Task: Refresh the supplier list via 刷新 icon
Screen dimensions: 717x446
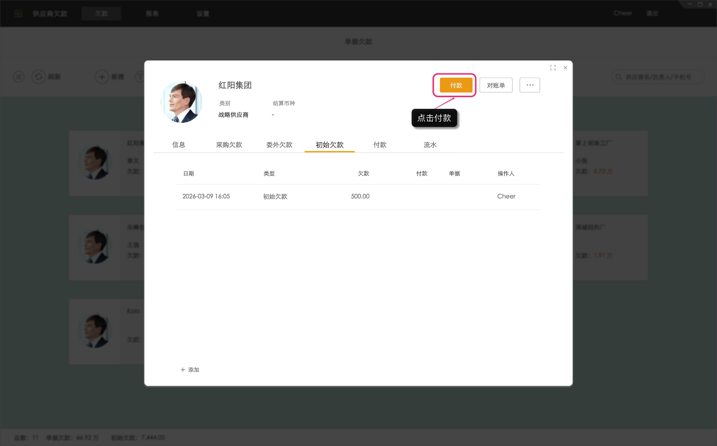Action: coord(39,77)
